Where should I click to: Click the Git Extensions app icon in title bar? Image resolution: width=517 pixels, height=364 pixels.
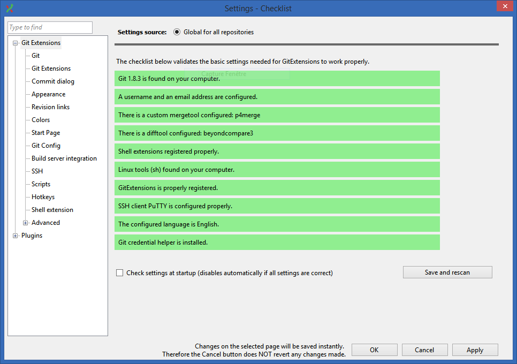[10, 8]
